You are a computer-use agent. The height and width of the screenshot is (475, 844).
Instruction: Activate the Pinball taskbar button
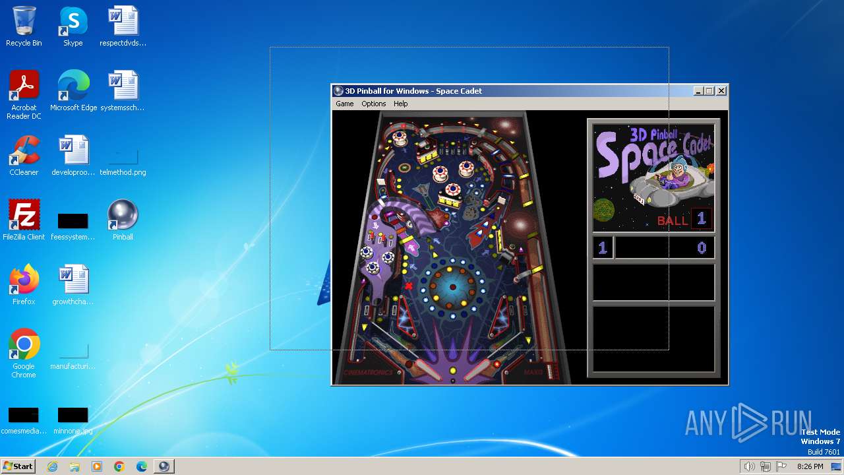164,466
